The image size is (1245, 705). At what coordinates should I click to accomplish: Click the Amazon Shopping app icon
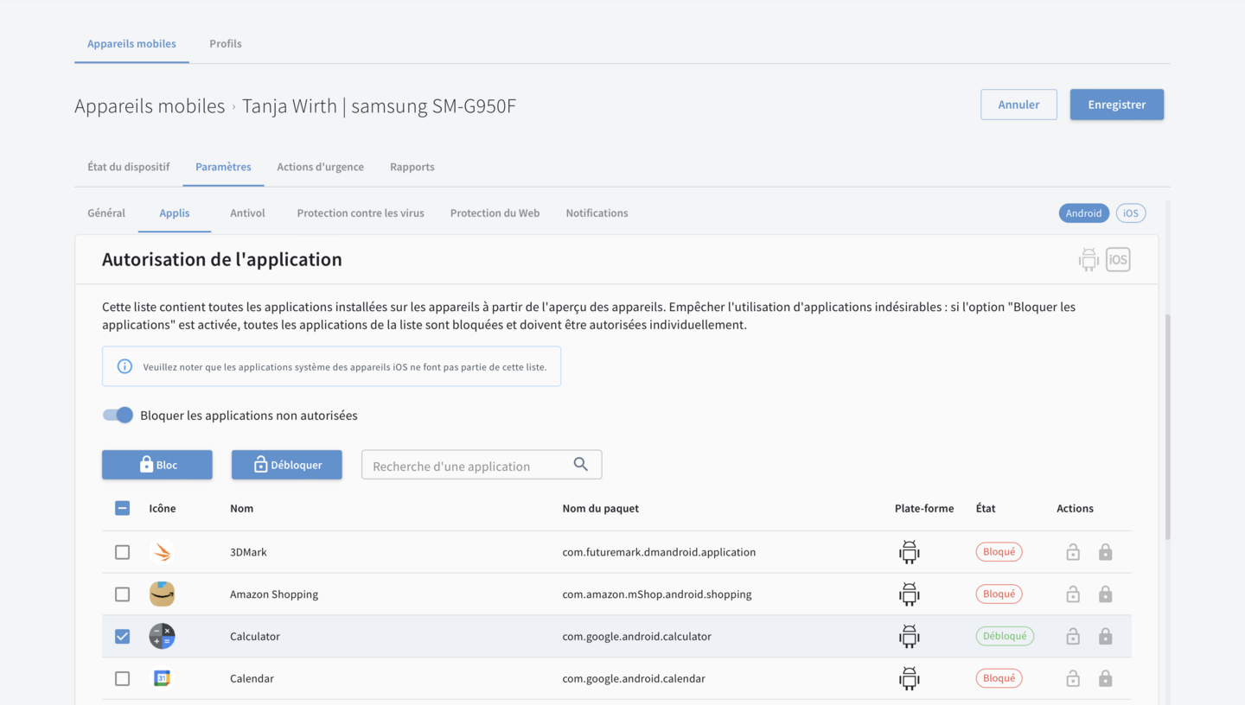(x=162, y=594)
